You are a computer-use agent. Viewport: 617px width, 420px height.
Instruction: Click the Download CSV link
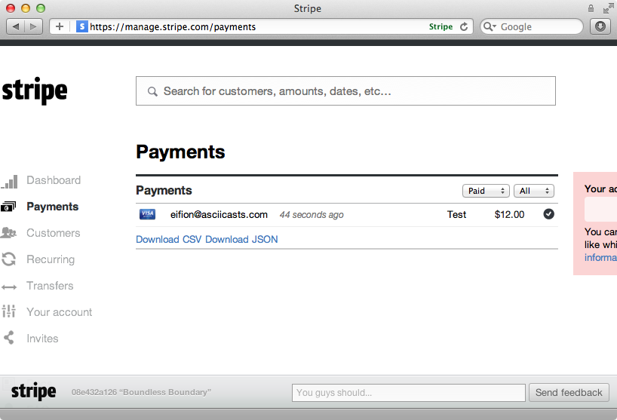pyautogui.click(x=168, y=239)
